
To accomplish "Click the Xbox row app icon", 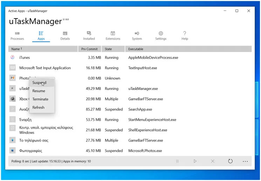I will (13, 99).
